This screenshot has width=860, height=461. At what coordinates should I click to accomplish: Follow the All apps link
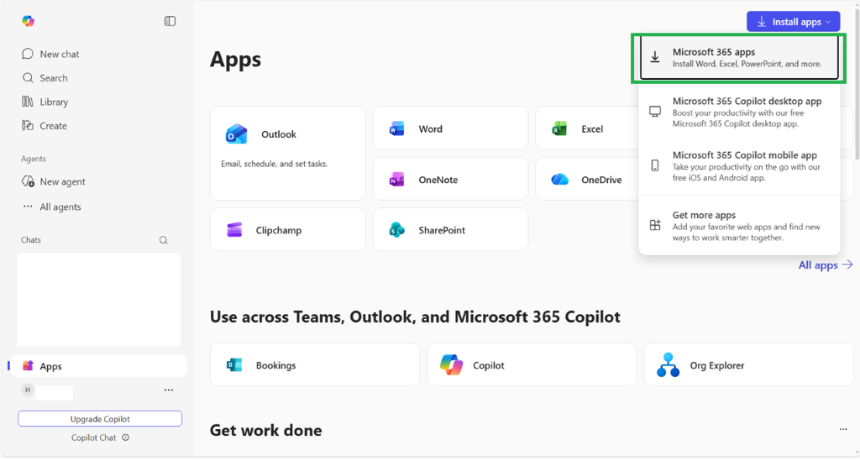click(826, 265)
